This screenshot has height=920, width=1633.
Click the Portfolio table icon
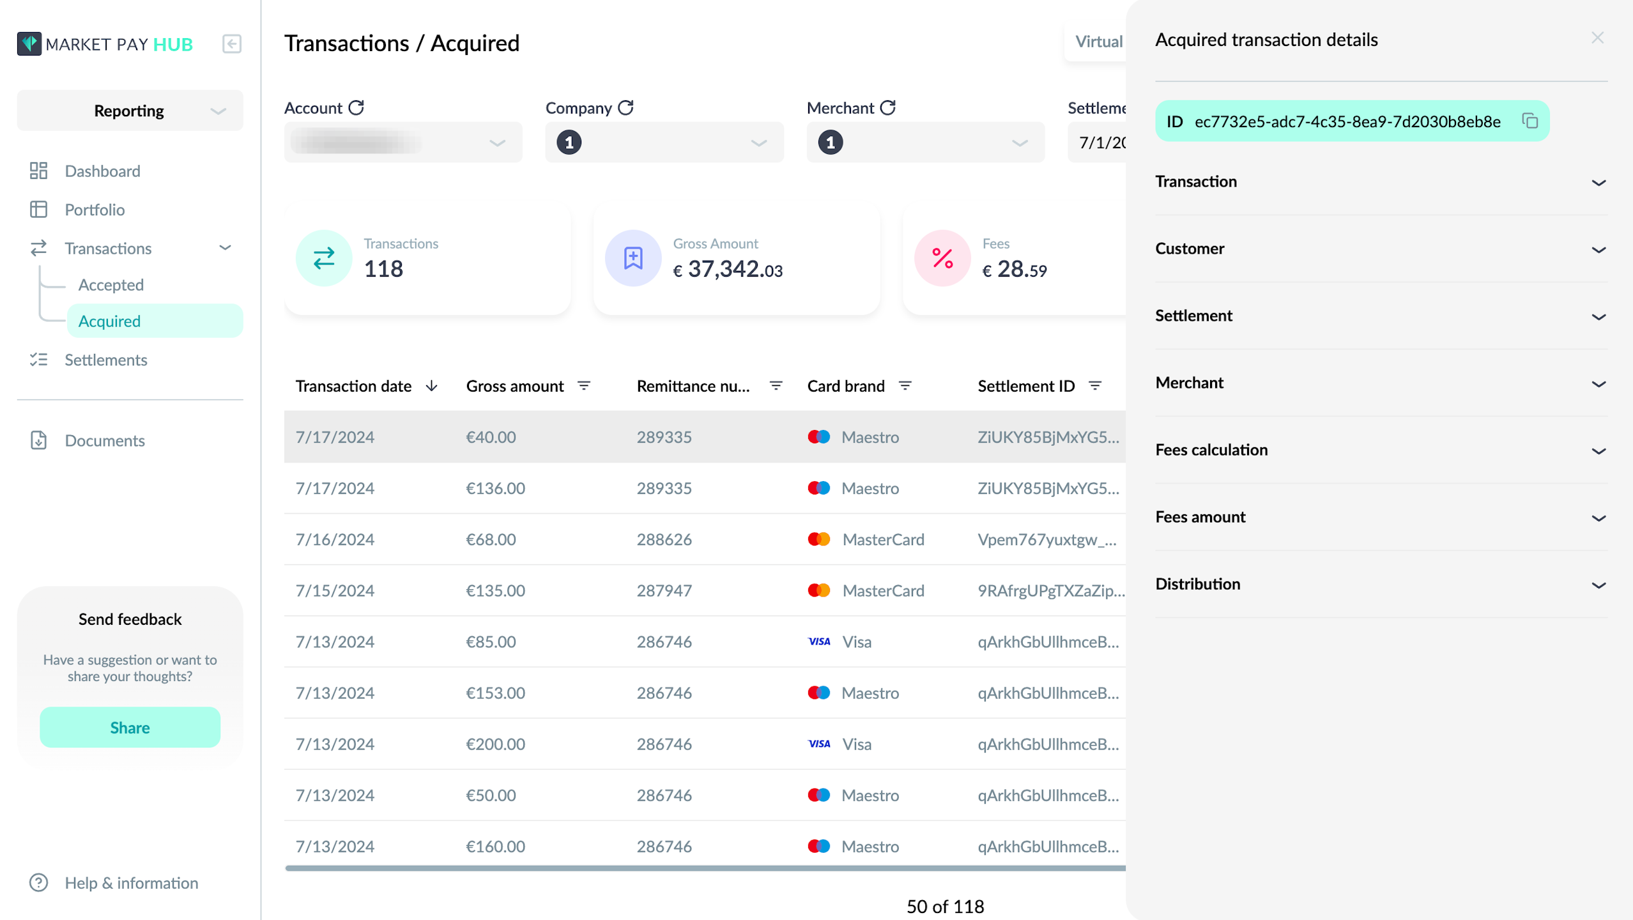pyautogui.click(x=39, y=209)
